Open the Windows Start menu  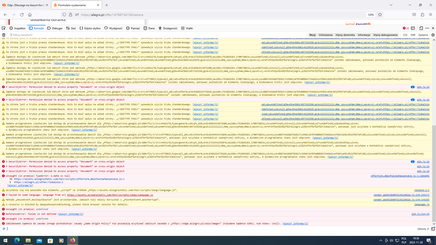click(5, 240)
